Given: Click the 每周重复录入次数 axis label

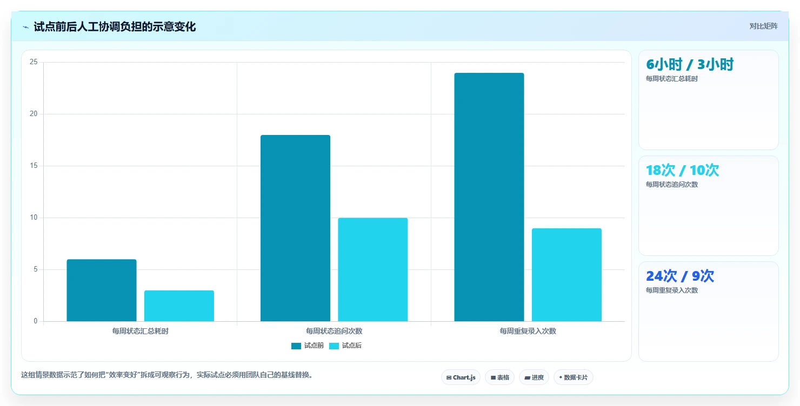Looking at the screenshot, I should click(528, 331).
